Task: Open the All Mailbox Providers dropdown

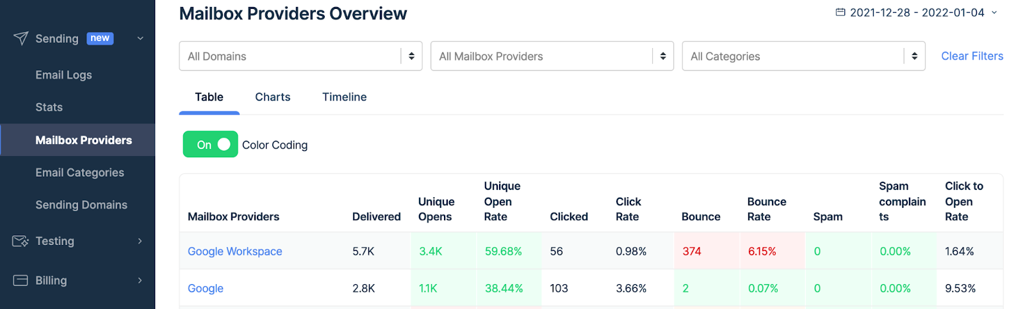Action: (x=552, y=56)
